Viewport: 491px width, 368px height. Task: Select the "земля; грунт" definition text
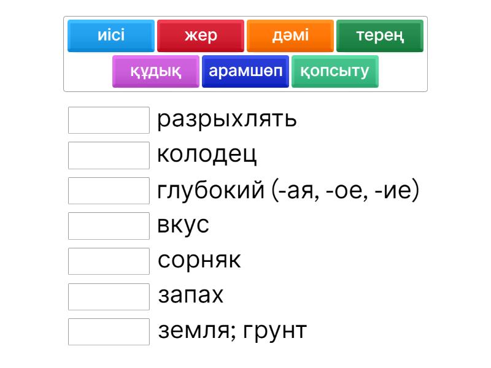[x=233, y=331]
